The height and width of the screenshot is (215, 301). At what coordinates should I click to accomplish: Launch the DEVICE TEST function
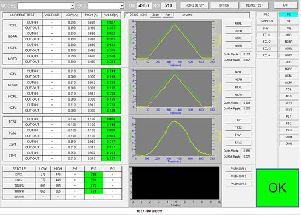(x=254, y=5)
